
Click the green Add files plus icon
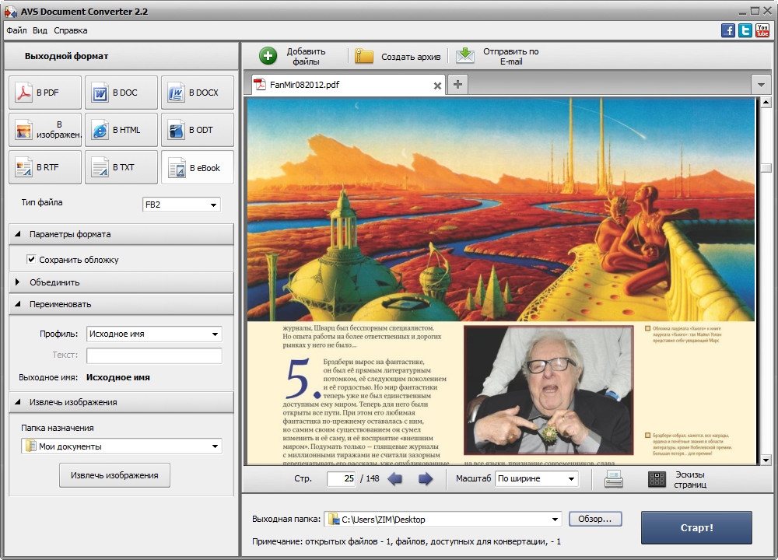(x=268, y=56)
